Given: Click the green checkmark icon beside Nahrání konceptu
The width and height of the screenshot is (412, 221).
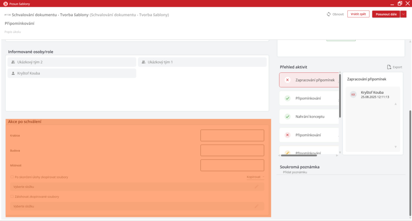Looking at the screenshot, I should coord(287,117).
